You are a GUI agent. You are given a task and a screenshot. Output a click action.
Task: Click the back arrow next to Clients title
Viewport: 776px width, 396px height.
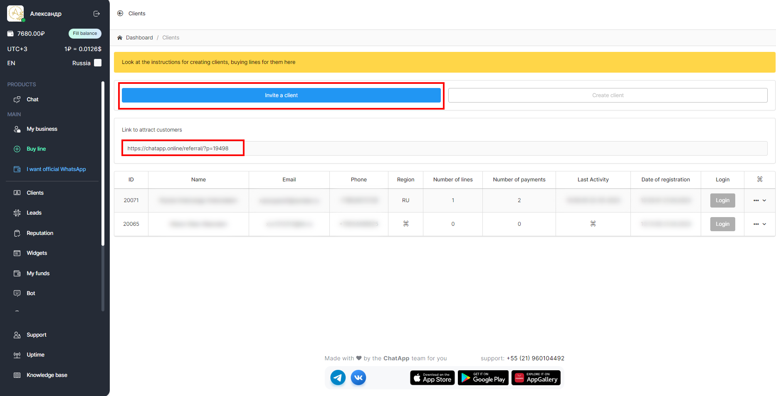[x=120, y=13]
